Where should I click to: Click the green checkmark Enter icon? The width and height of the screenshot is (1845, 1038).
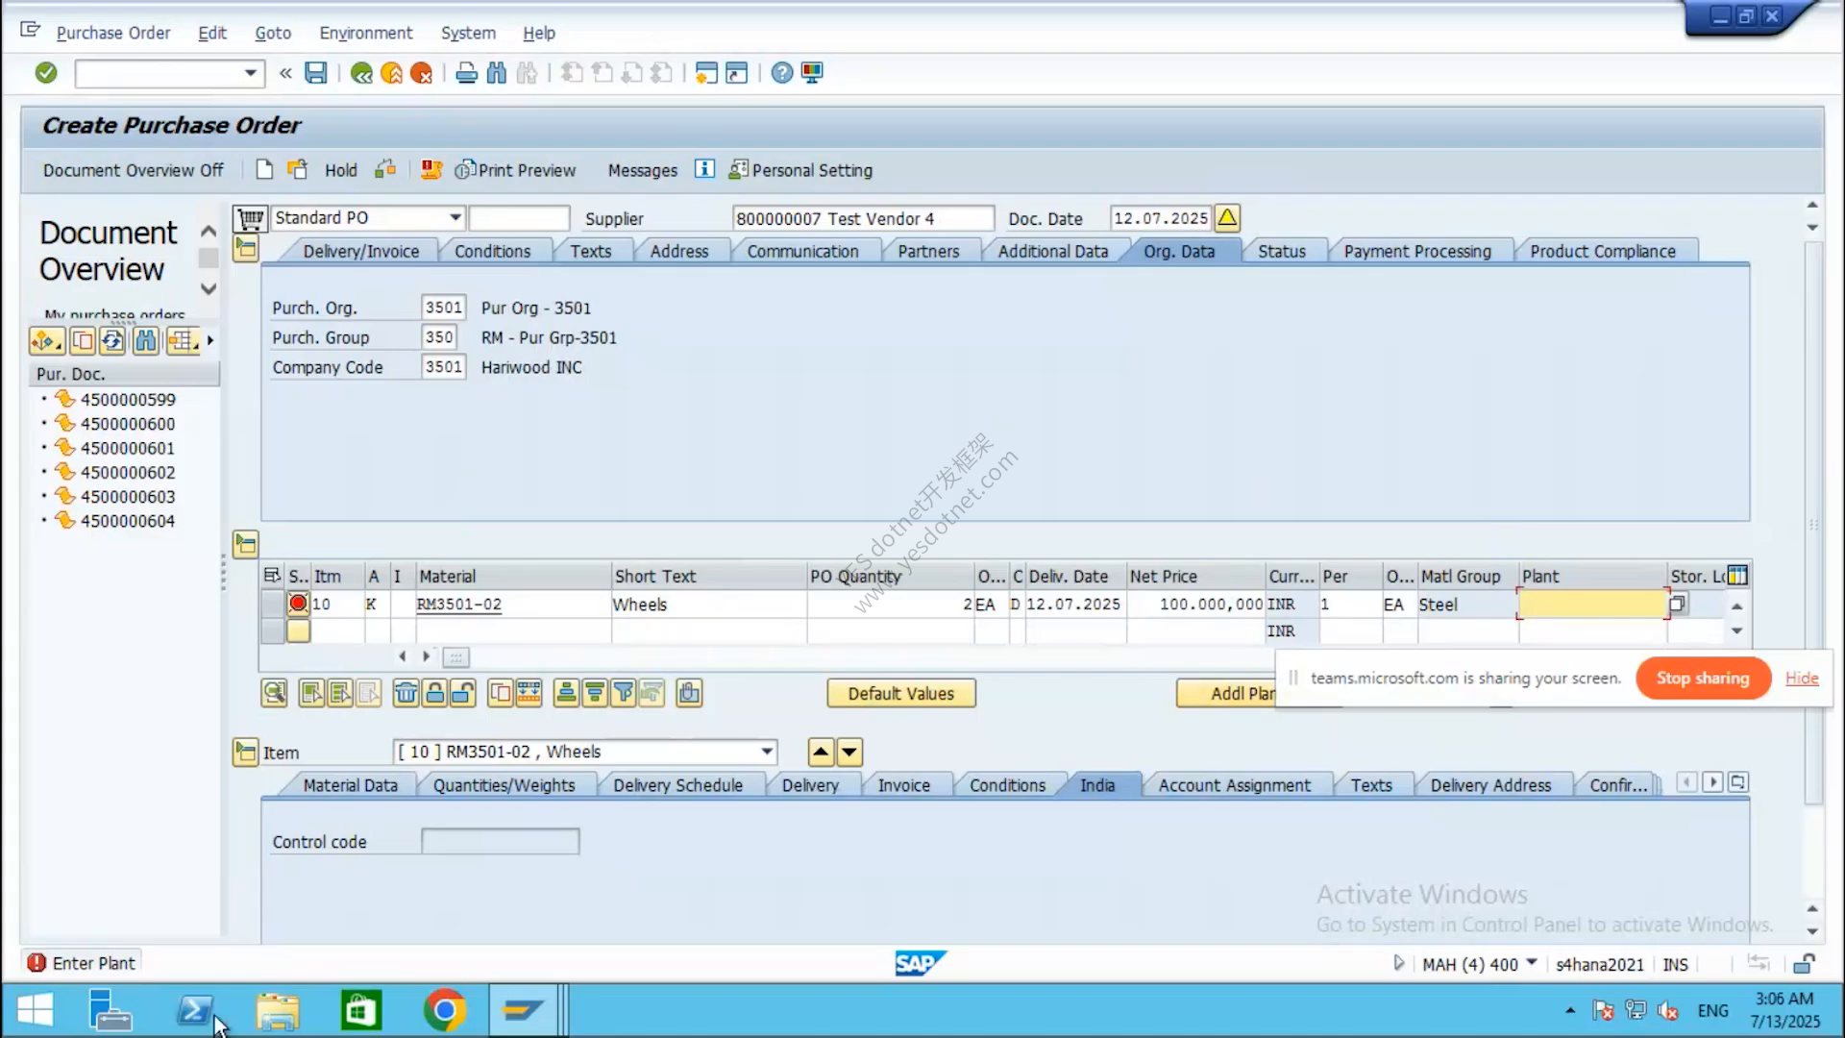point(46,73)
